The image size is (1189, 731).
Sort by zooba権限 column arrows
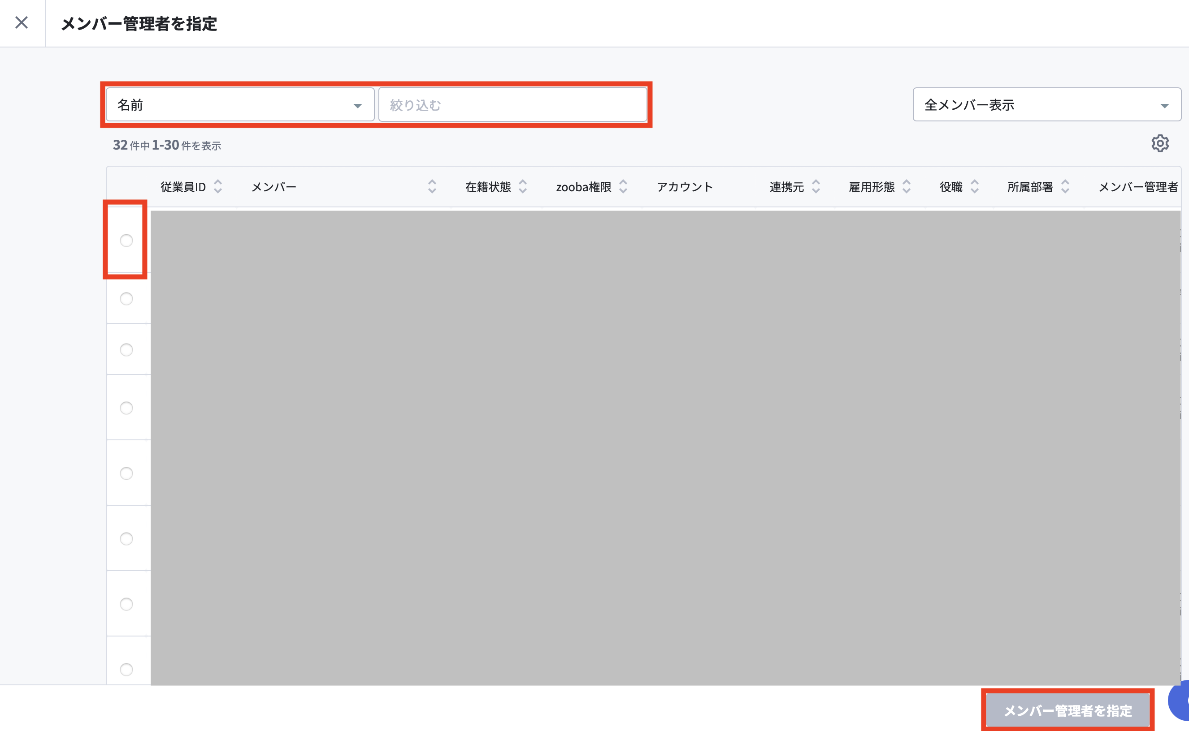623,187
